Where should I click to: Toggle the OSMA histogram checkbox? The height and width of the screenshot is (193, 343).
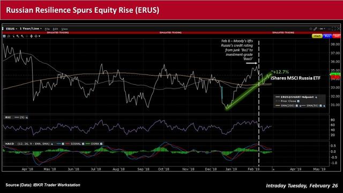pos(101,144)
